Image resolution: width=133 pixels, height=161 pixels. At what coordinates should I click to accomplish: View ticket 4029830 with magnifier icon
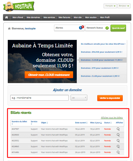[x=118, y=135]
